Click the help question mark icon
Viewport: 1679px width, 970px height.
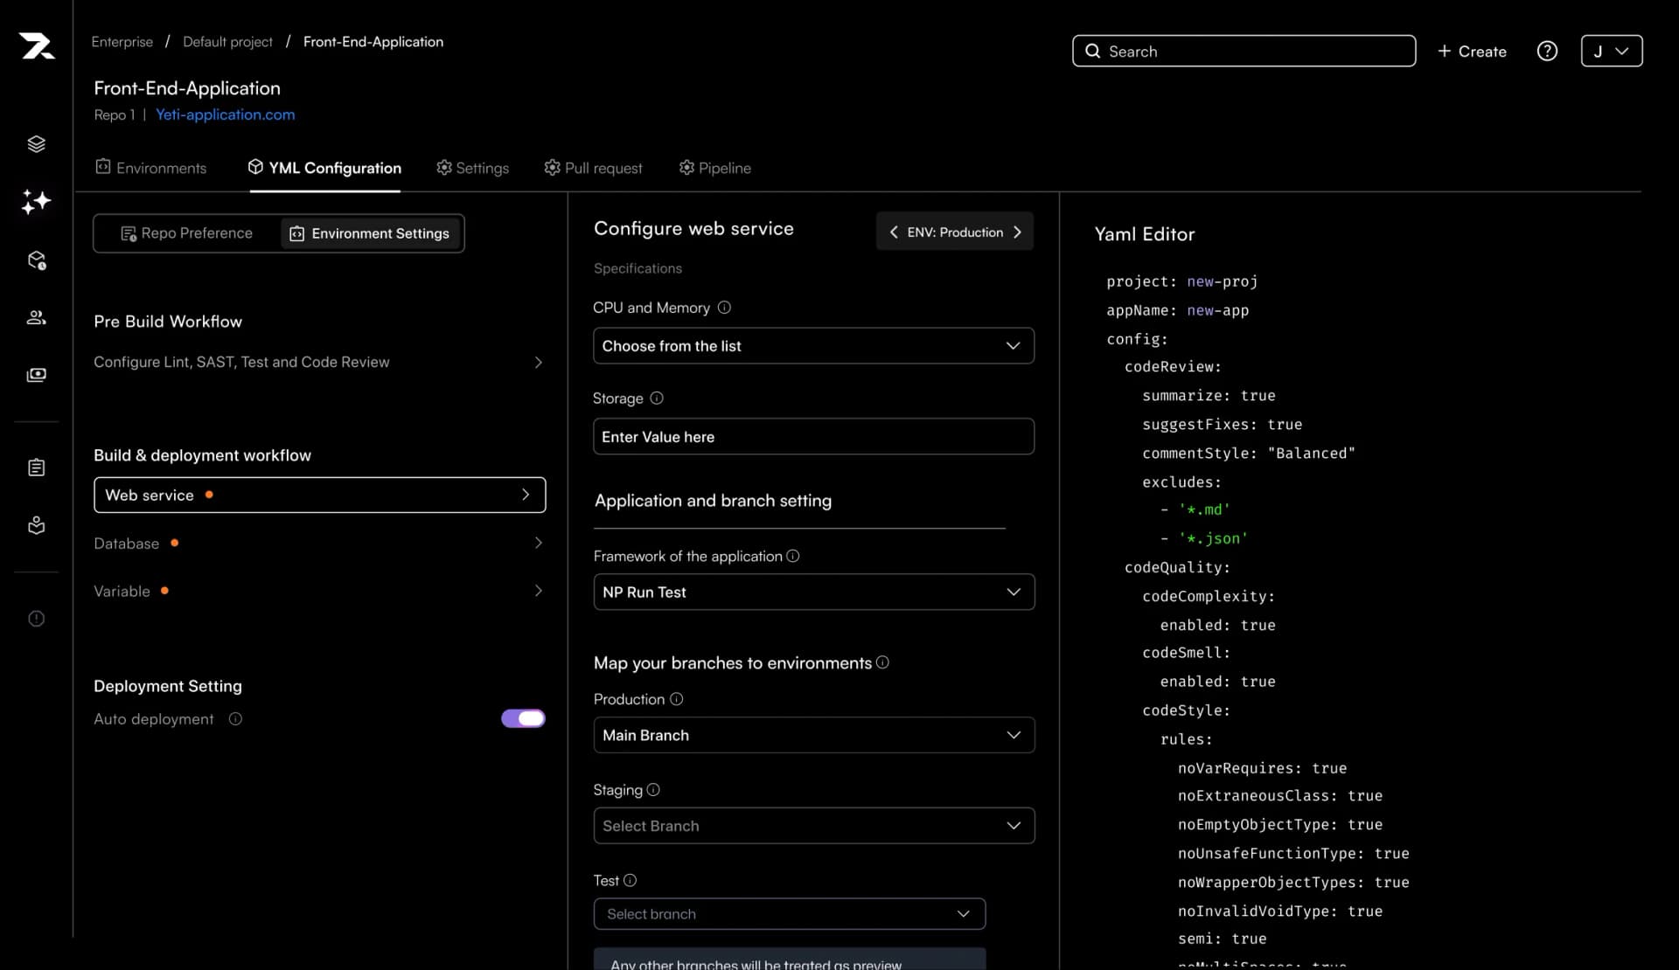pyautogui.click(x=1547, y=51)
